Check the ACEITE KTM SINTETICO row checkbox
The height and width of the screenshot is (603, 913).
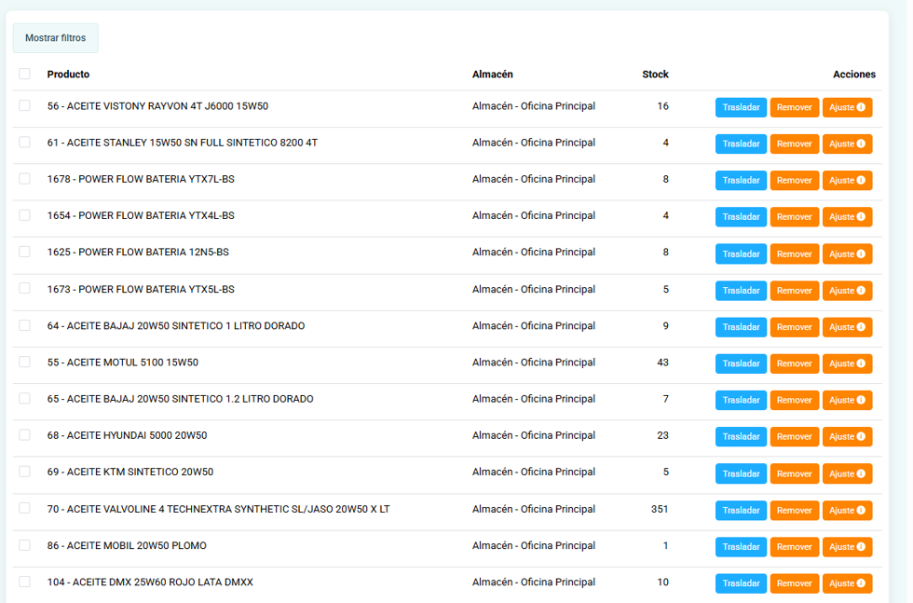[x=24, y=472]
